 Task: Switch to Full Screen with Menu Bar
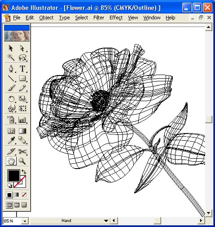(17, 205)
